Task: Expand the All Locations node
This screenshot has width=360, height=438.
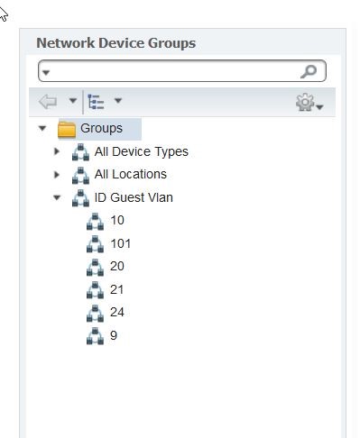Action: coord(57,175)
